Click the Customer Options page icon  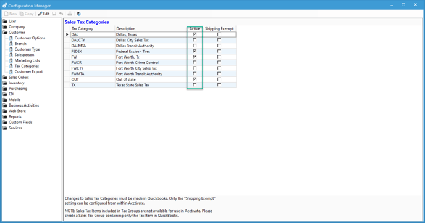click(x=11, y=38)
